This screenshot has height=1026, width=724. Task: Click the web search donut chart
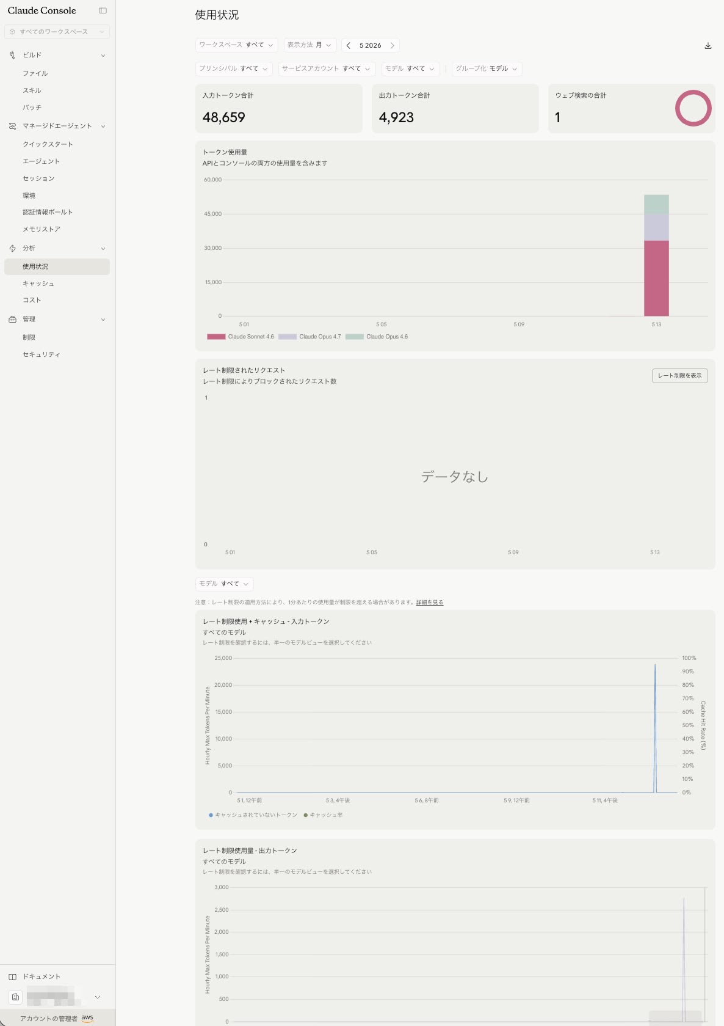click(x=693, y=108)
